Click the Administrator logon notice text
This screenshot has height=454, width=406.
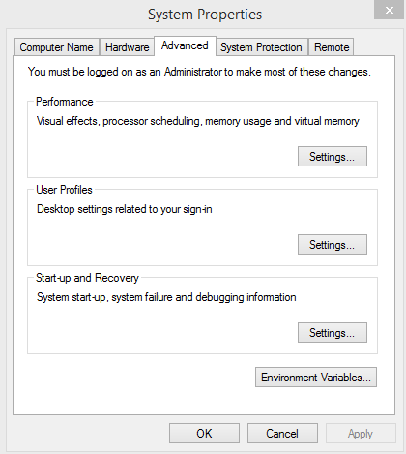coord(199,72)
